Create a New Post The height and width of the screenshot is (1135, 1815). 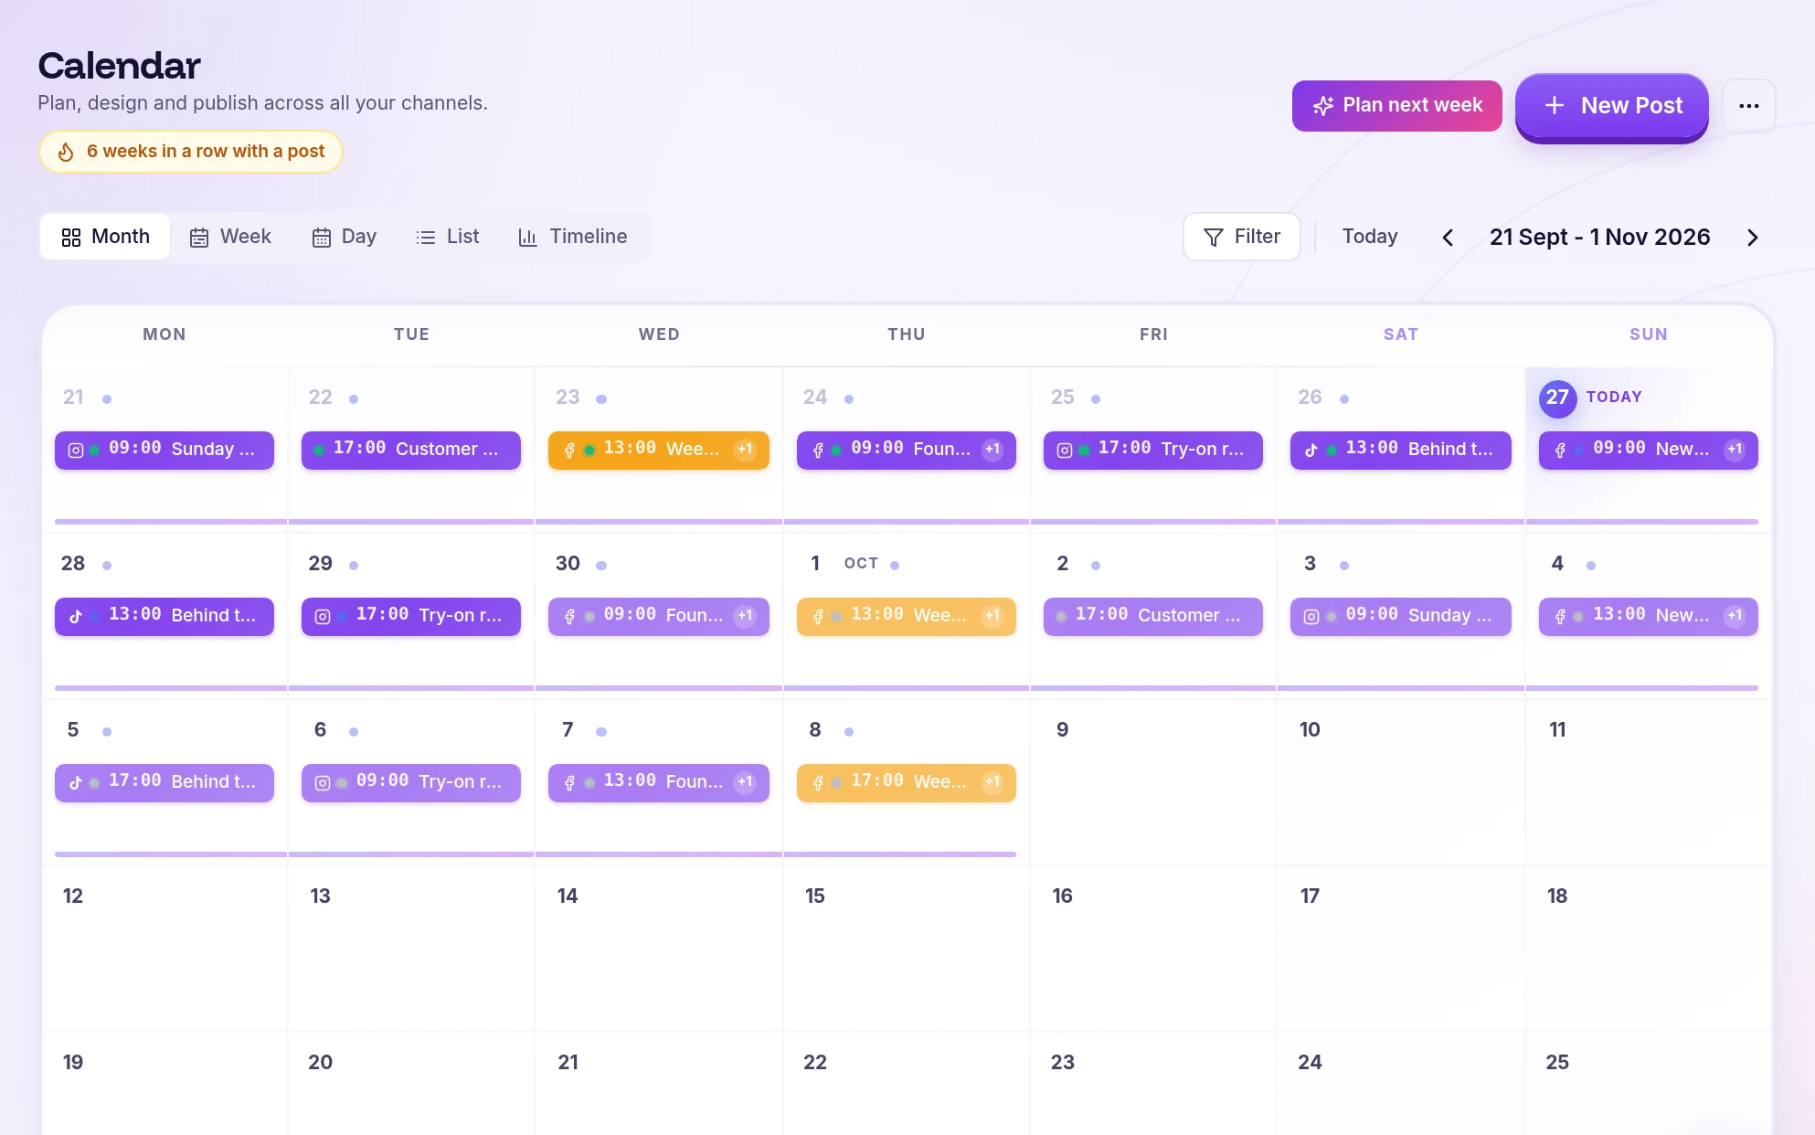(1612, 106)
